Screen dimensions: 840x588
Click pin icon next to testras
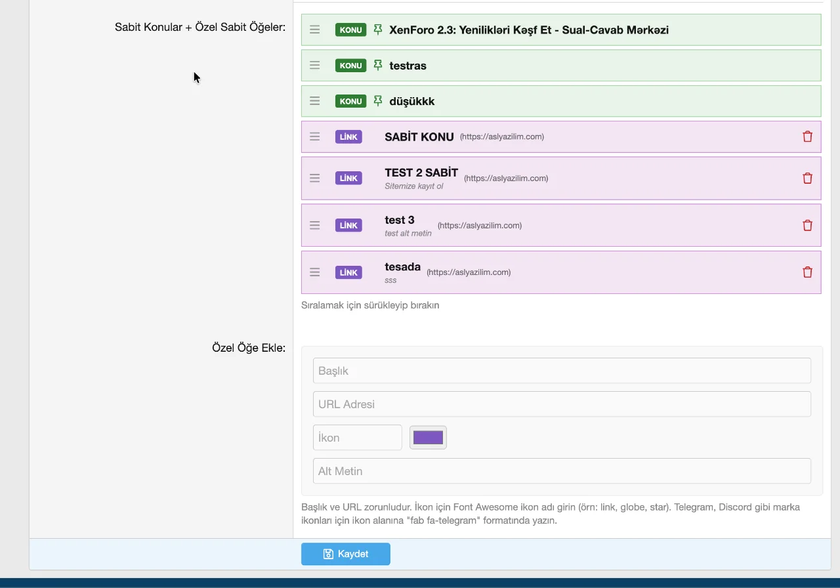point(377,66)
